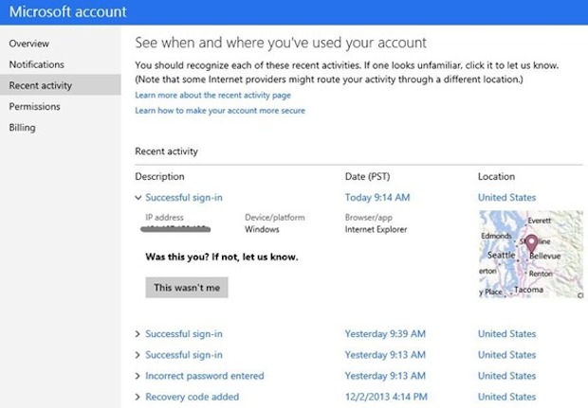The width and height of the screenshot is (588, 408).
Task: Open the Billing sidebar item
Action: coord(22,127)
